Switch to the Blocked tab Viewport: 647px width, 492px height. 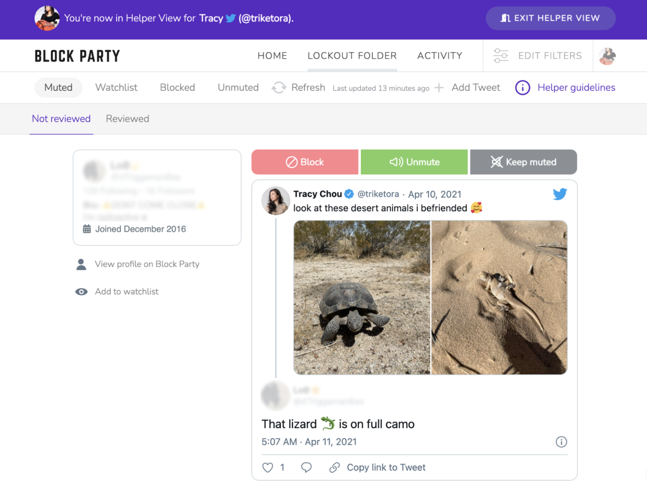pos(178,87)
